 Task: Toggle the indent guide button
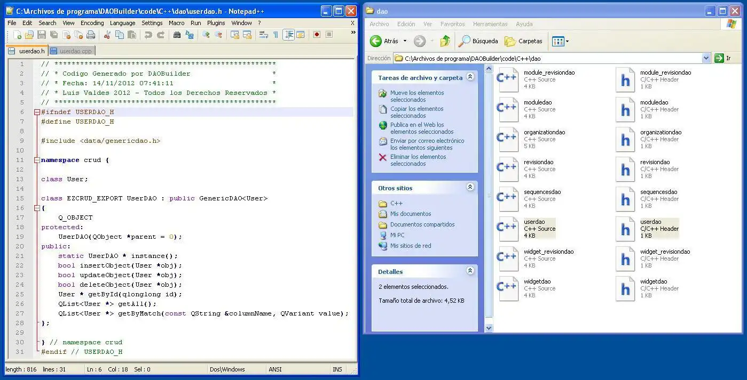288,35
